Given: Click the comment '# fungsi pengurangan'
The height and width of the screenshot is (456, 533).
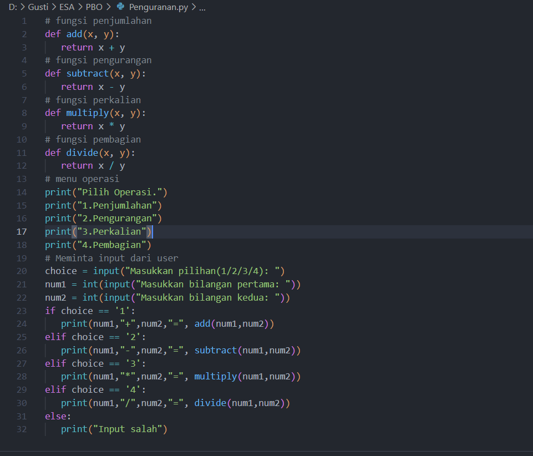Looking at the screenshot, I should pyautogui.click(x=98, y=60).
